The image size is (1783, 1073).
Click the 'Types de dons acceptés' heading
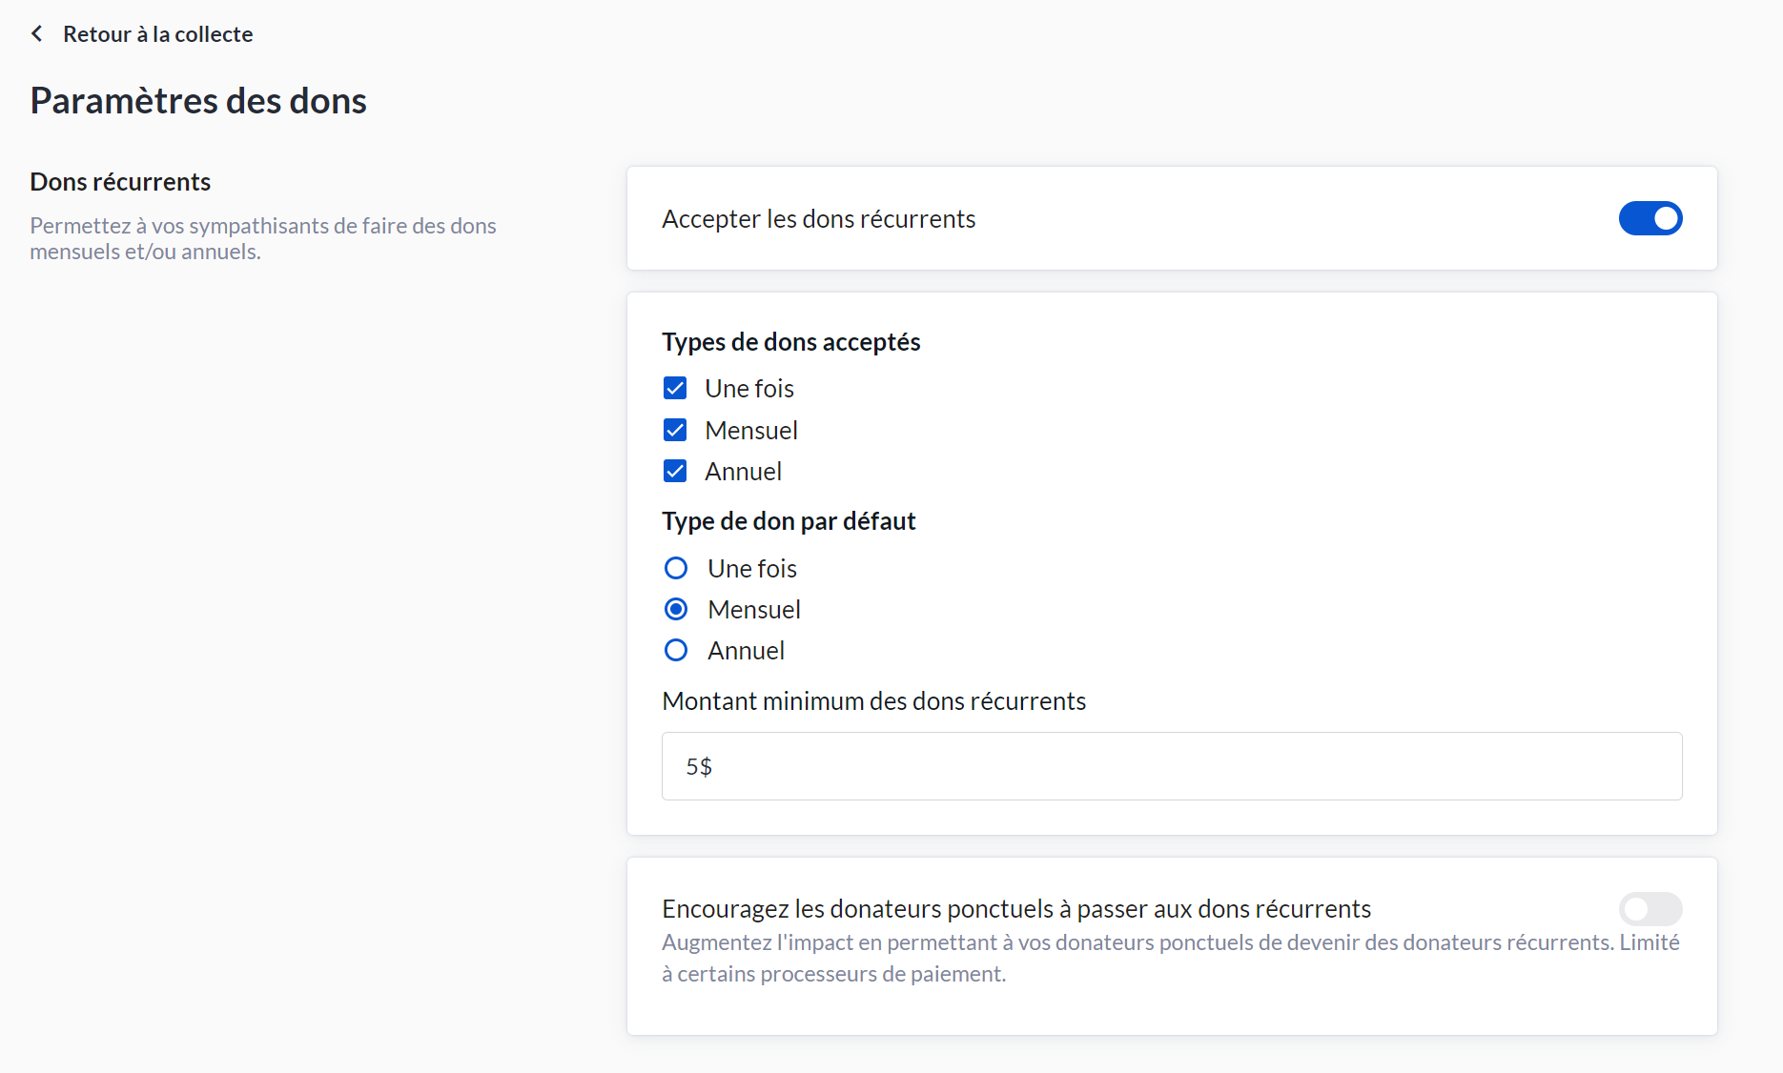(790, 341)
